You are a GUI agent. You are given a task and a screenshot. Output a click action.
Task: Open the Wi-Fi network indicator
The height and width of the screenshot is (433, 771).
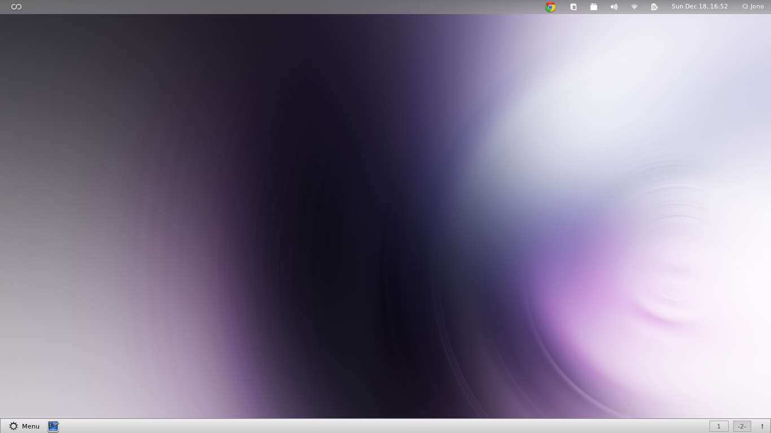pyautogui.click(x=634, y=7)
